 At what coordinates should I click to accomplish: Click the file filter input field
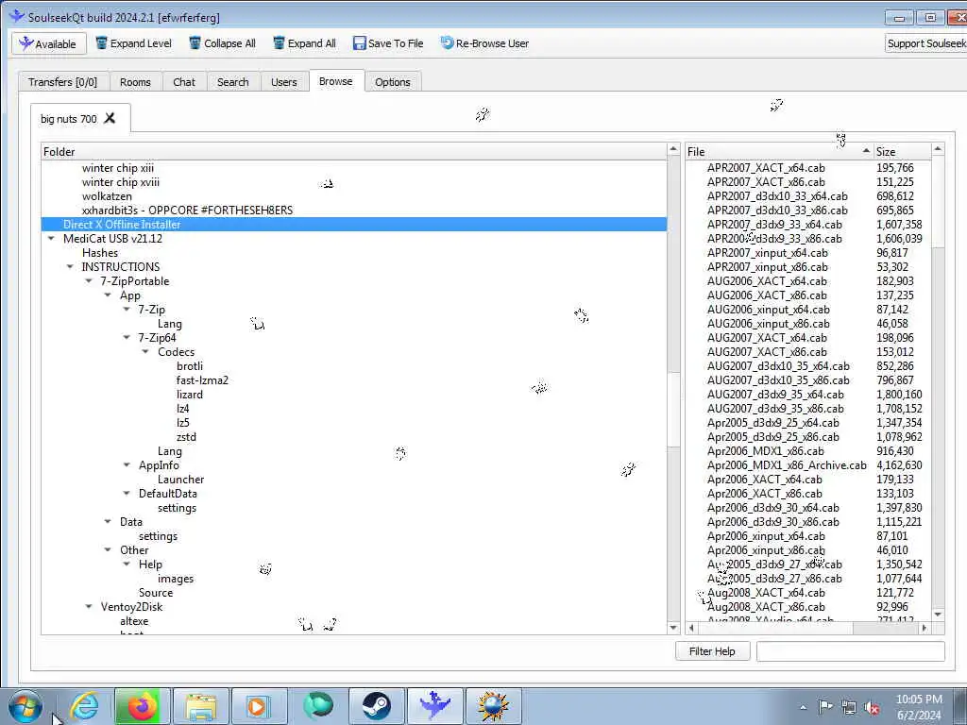click(x=851, y=651)
